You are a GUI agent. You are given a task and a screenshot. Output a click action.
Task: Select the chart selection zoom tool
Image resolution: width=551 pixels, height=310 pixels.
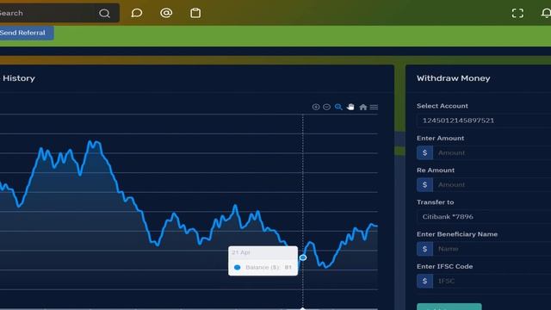coord(338,107)
